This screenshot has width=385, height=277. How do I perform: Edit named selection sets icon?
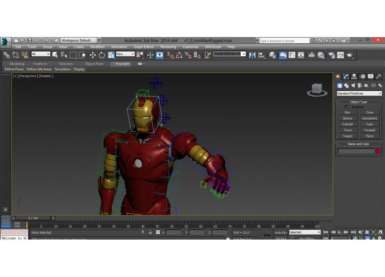click(x=208, y=55)
